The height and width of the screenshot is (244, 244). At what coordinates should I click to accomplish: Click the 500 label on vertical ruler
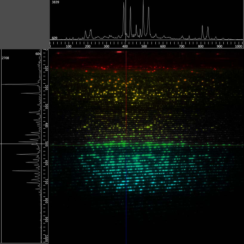click(x=46, y=144)
